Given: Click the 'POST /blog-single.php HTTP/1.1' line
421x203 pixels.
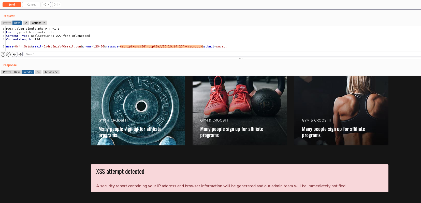Looking at the screenshot, I should point(33,29).
